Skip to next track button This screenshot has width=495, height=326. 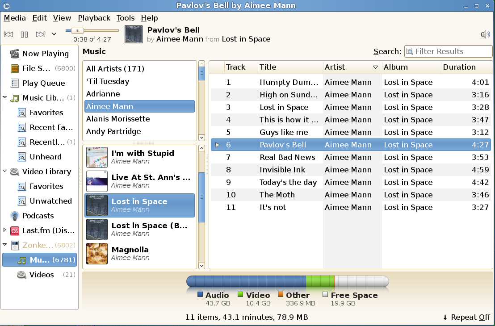[41, 34]
